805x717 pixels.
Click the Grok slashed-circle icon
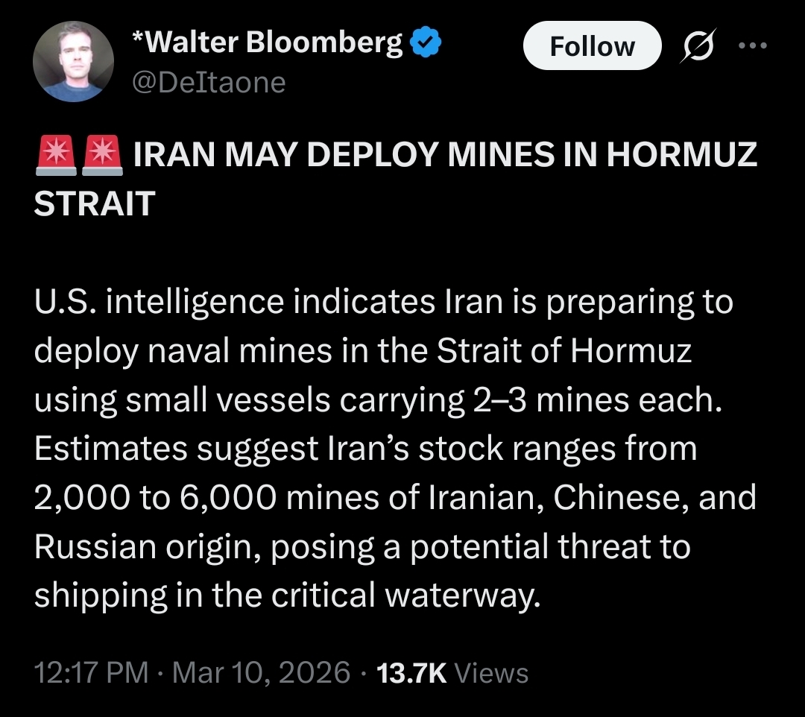click(x=698, y=46)
